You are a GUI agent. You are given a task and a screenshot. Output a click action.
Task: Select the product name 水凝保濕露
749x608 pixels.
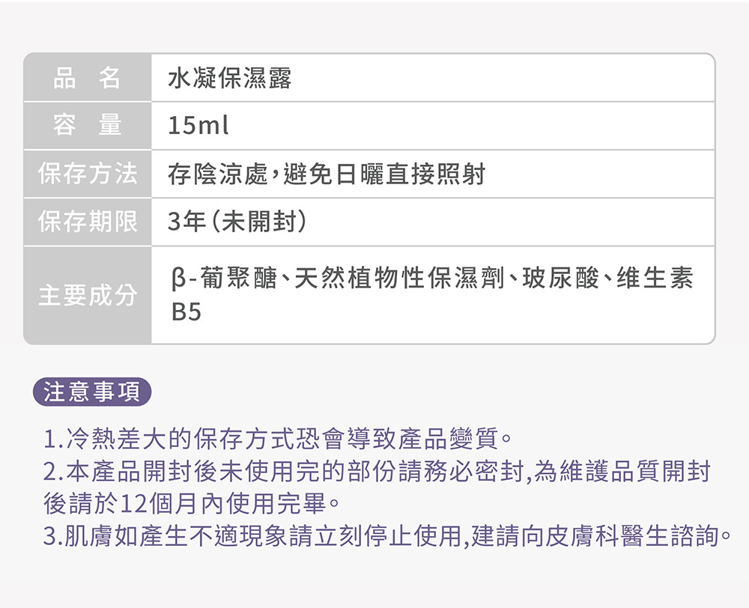(x=229, y=78)
